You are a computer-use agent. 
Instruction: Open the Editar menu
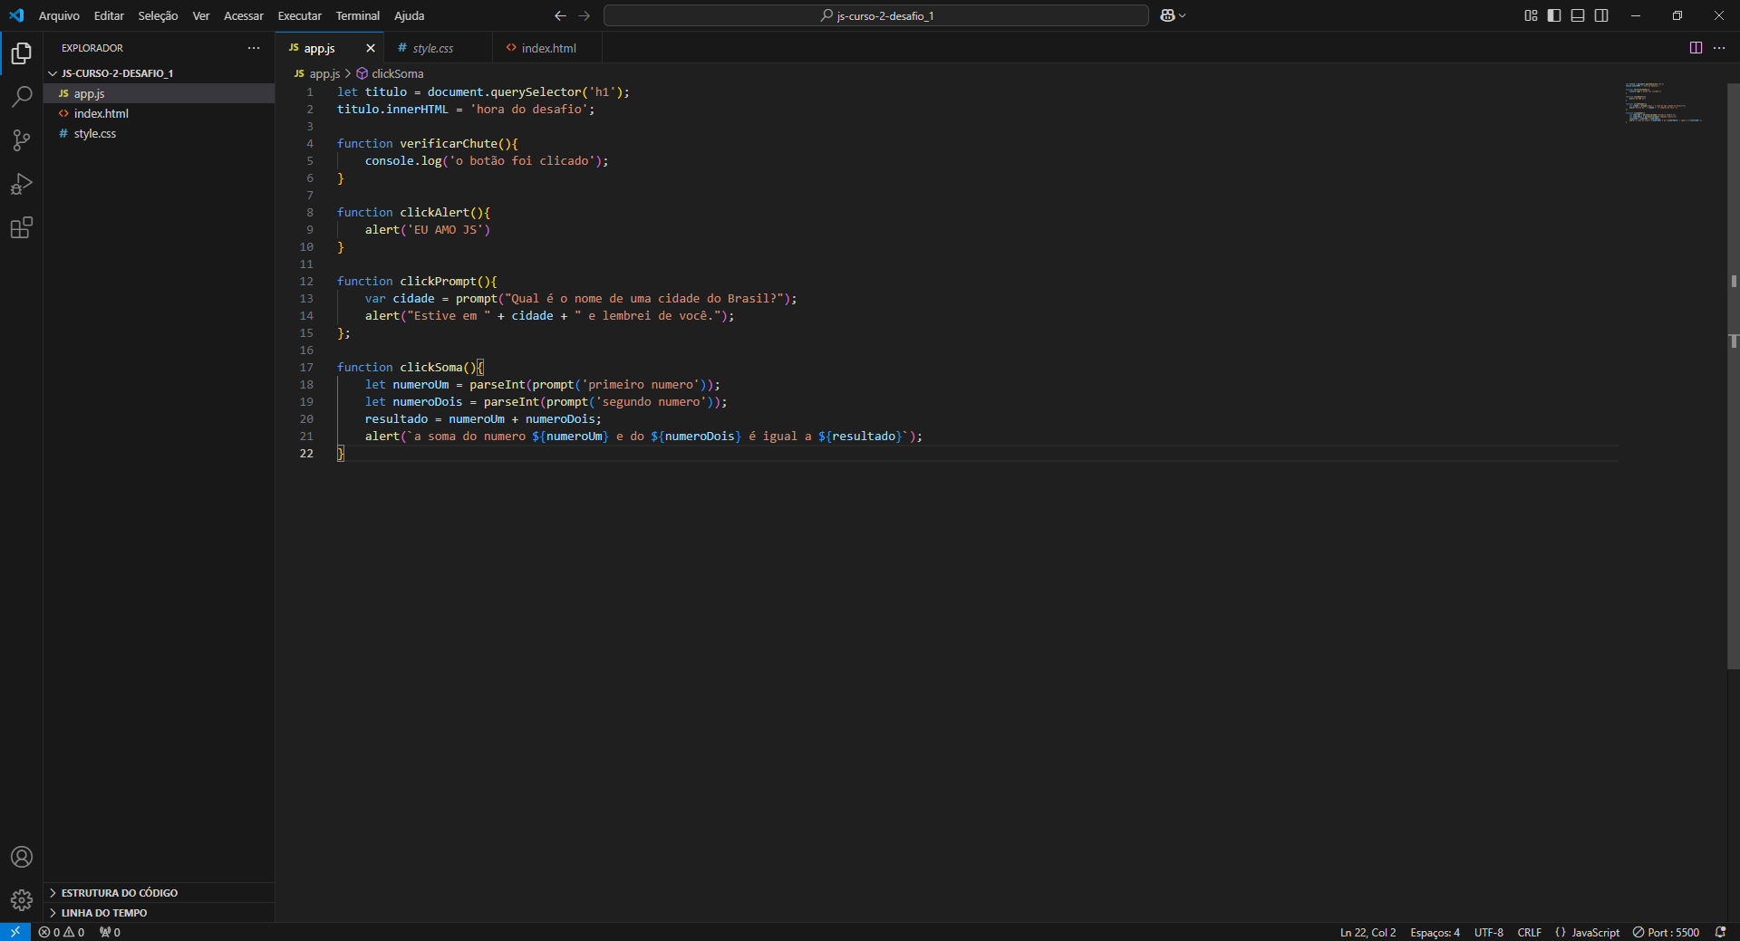109,15
